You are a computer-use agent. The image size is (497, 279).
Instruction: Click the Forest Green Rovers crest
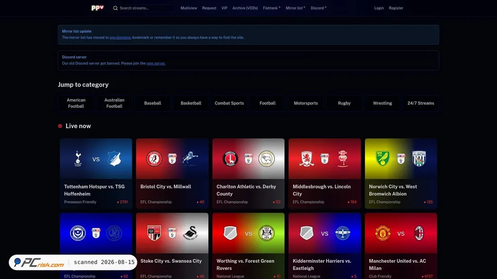click(267, 233)
